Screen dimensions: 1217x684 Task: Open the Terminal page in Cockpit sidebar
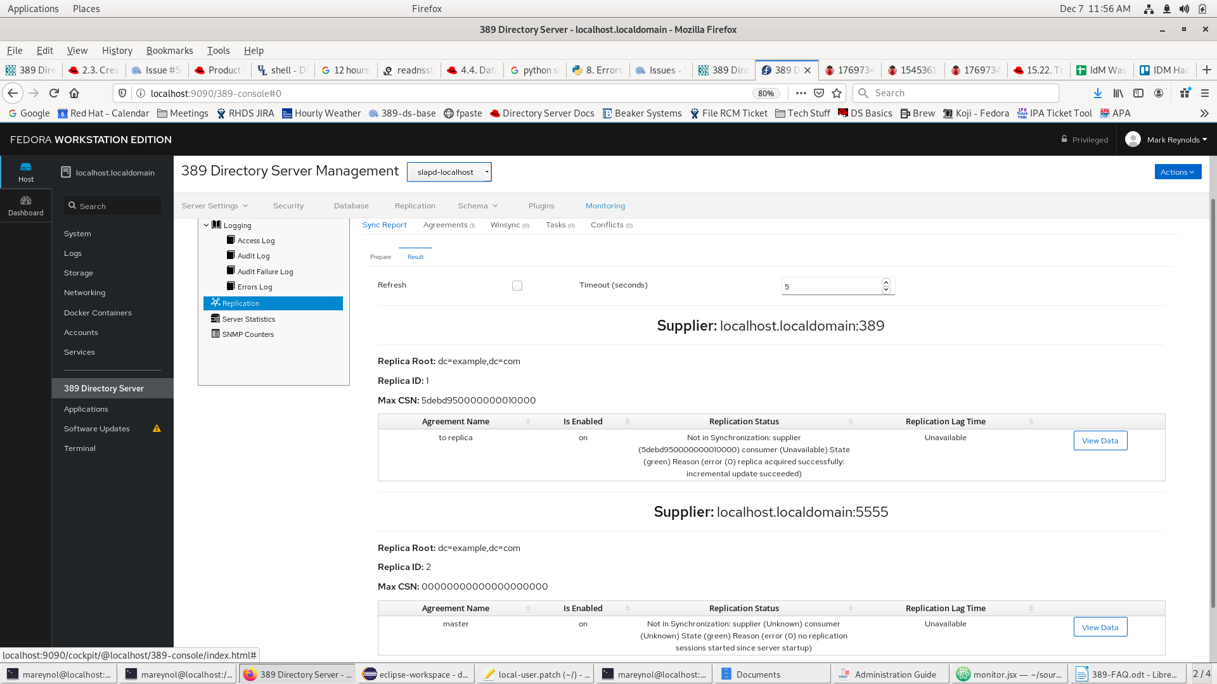[80, 448]
